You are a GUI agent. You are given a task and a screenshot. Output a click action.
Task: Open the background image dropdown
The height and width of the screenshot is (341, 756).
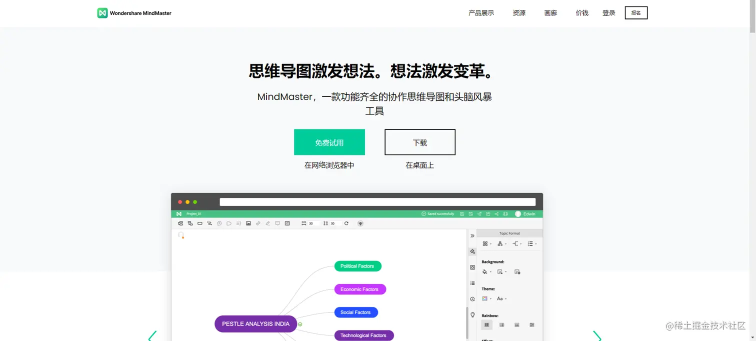pyautogui.click(x=501, y=271)
